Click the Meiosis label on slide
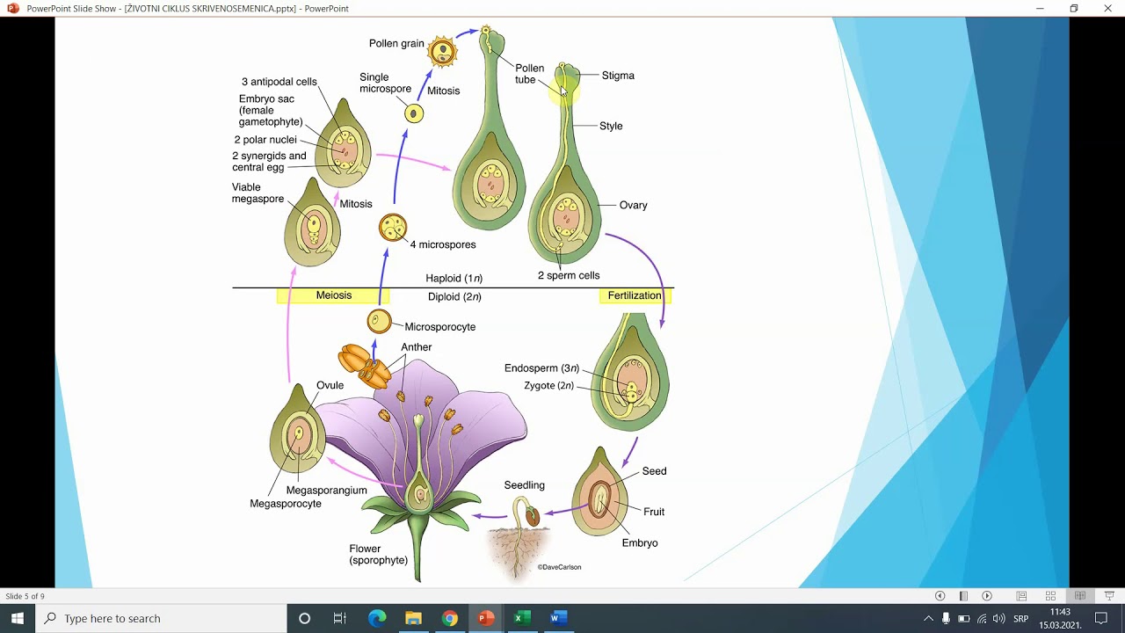This screenshot has width=1125, height=633. coord(334,295)
